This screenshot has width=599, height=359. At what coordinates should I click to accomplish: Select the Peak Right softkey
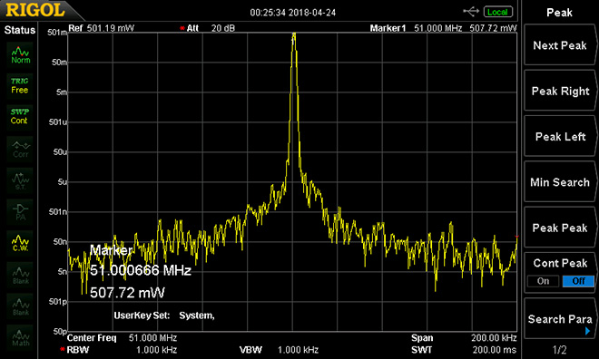click(x=560, y=92)
